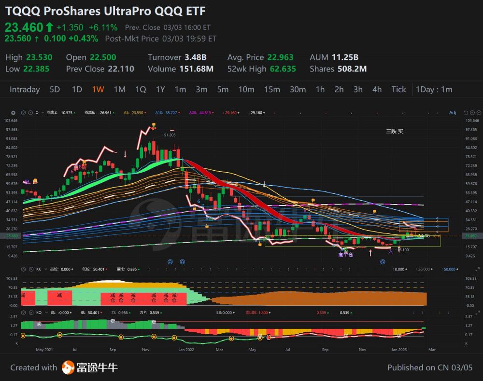The height and width of the screenshot is (381, 483).
Task: Click A5: 23.550 moving average label
Action: coord(135,113)
